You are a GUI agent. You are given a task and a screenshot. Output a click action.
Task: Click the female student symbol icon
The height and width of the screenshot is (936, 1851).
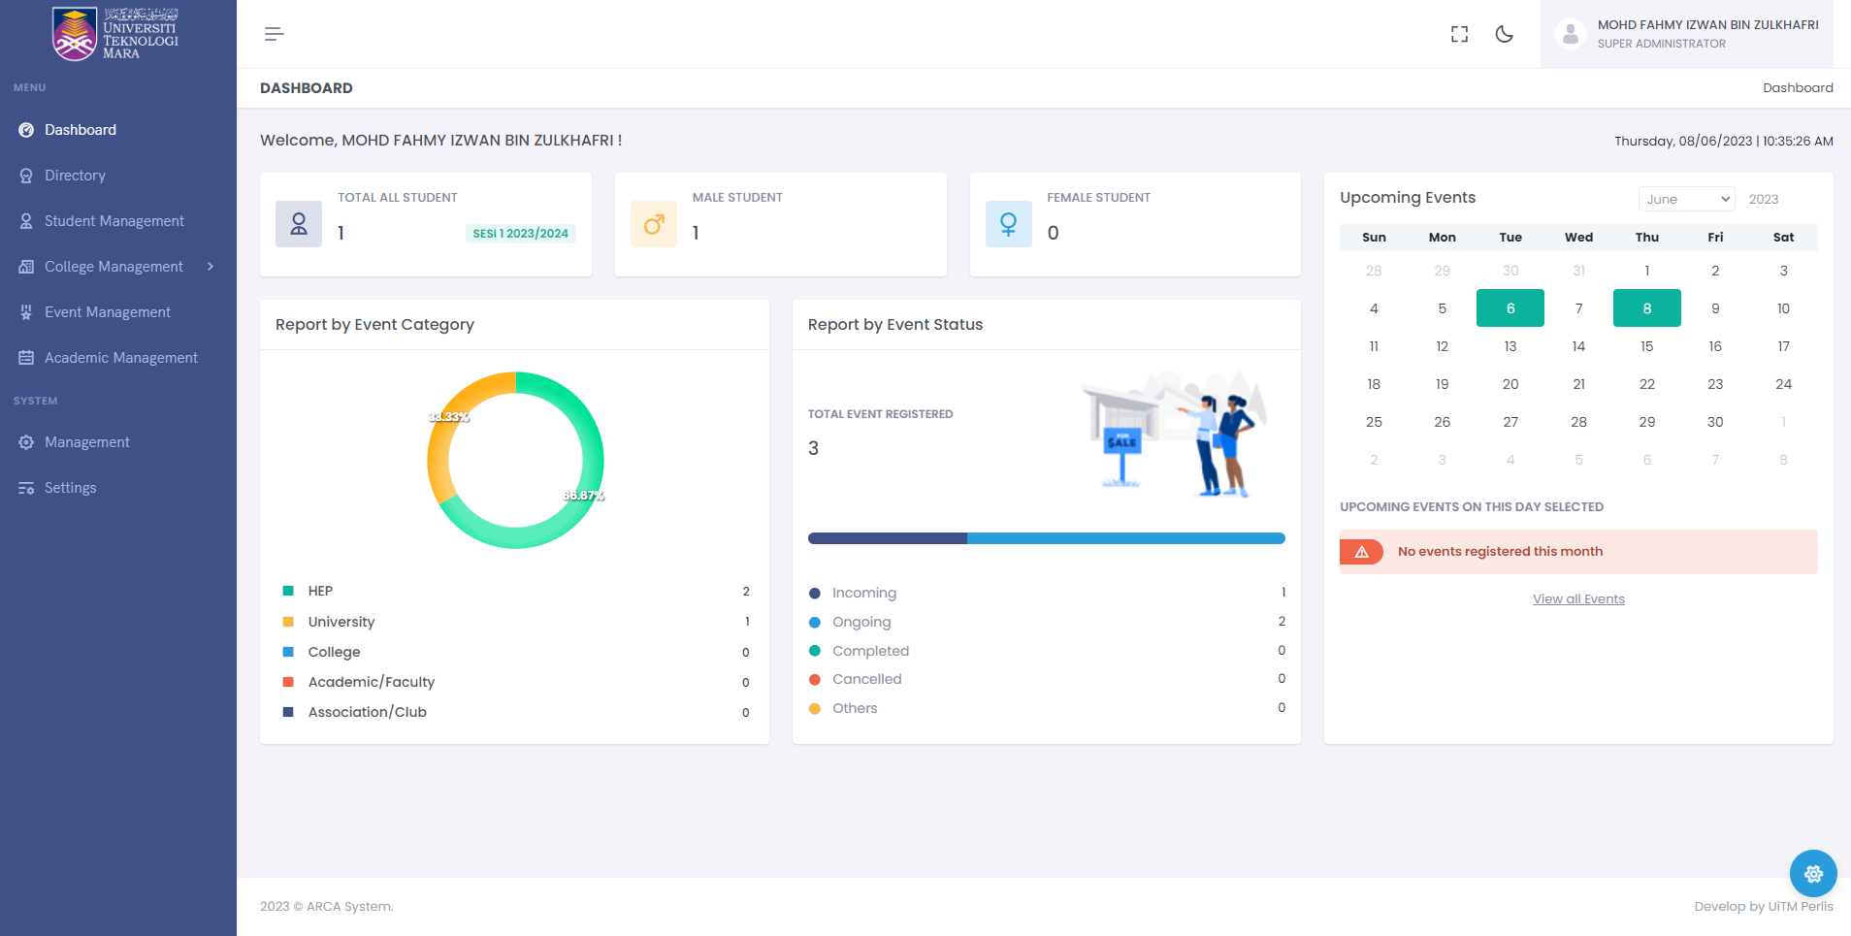(1008, 224)
